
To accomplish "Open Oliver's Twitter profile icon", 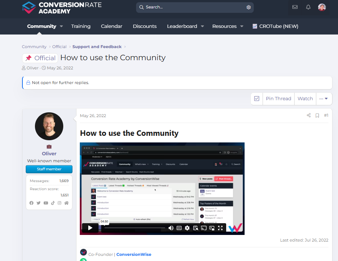I will coord(39,203).
